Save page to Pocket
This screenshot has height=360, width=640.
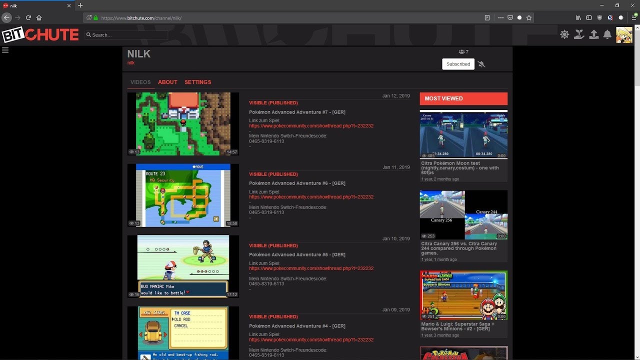(510, 17)
